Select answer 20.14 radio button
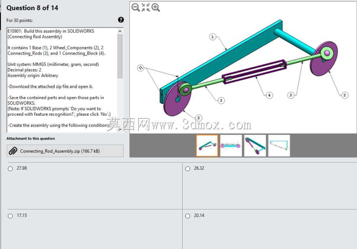 tap(188, 216)
